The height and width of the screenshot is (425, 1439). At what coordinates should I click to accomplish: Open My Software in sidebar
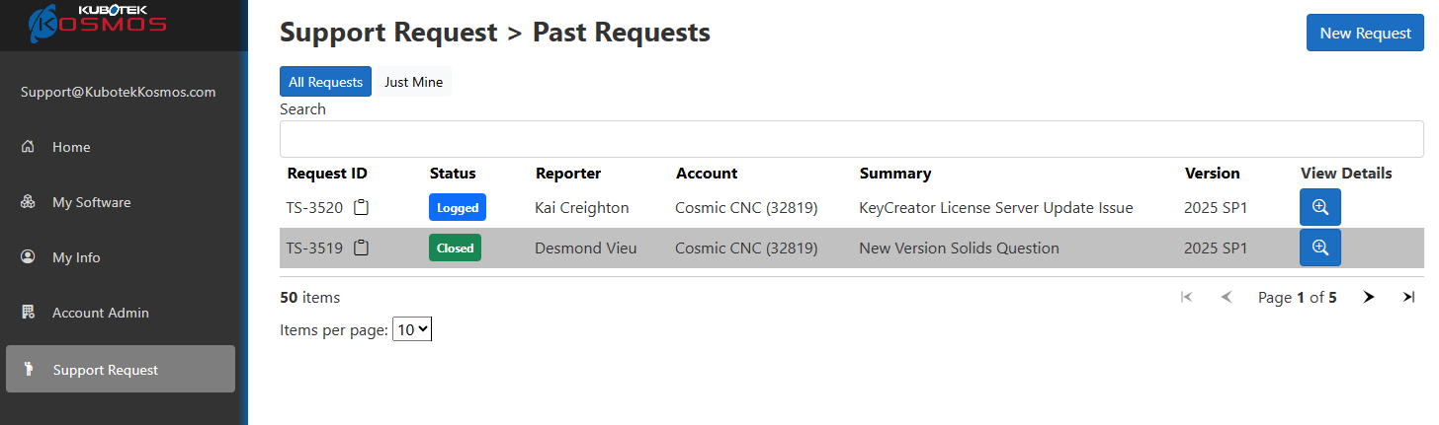(x=91, y=202)
